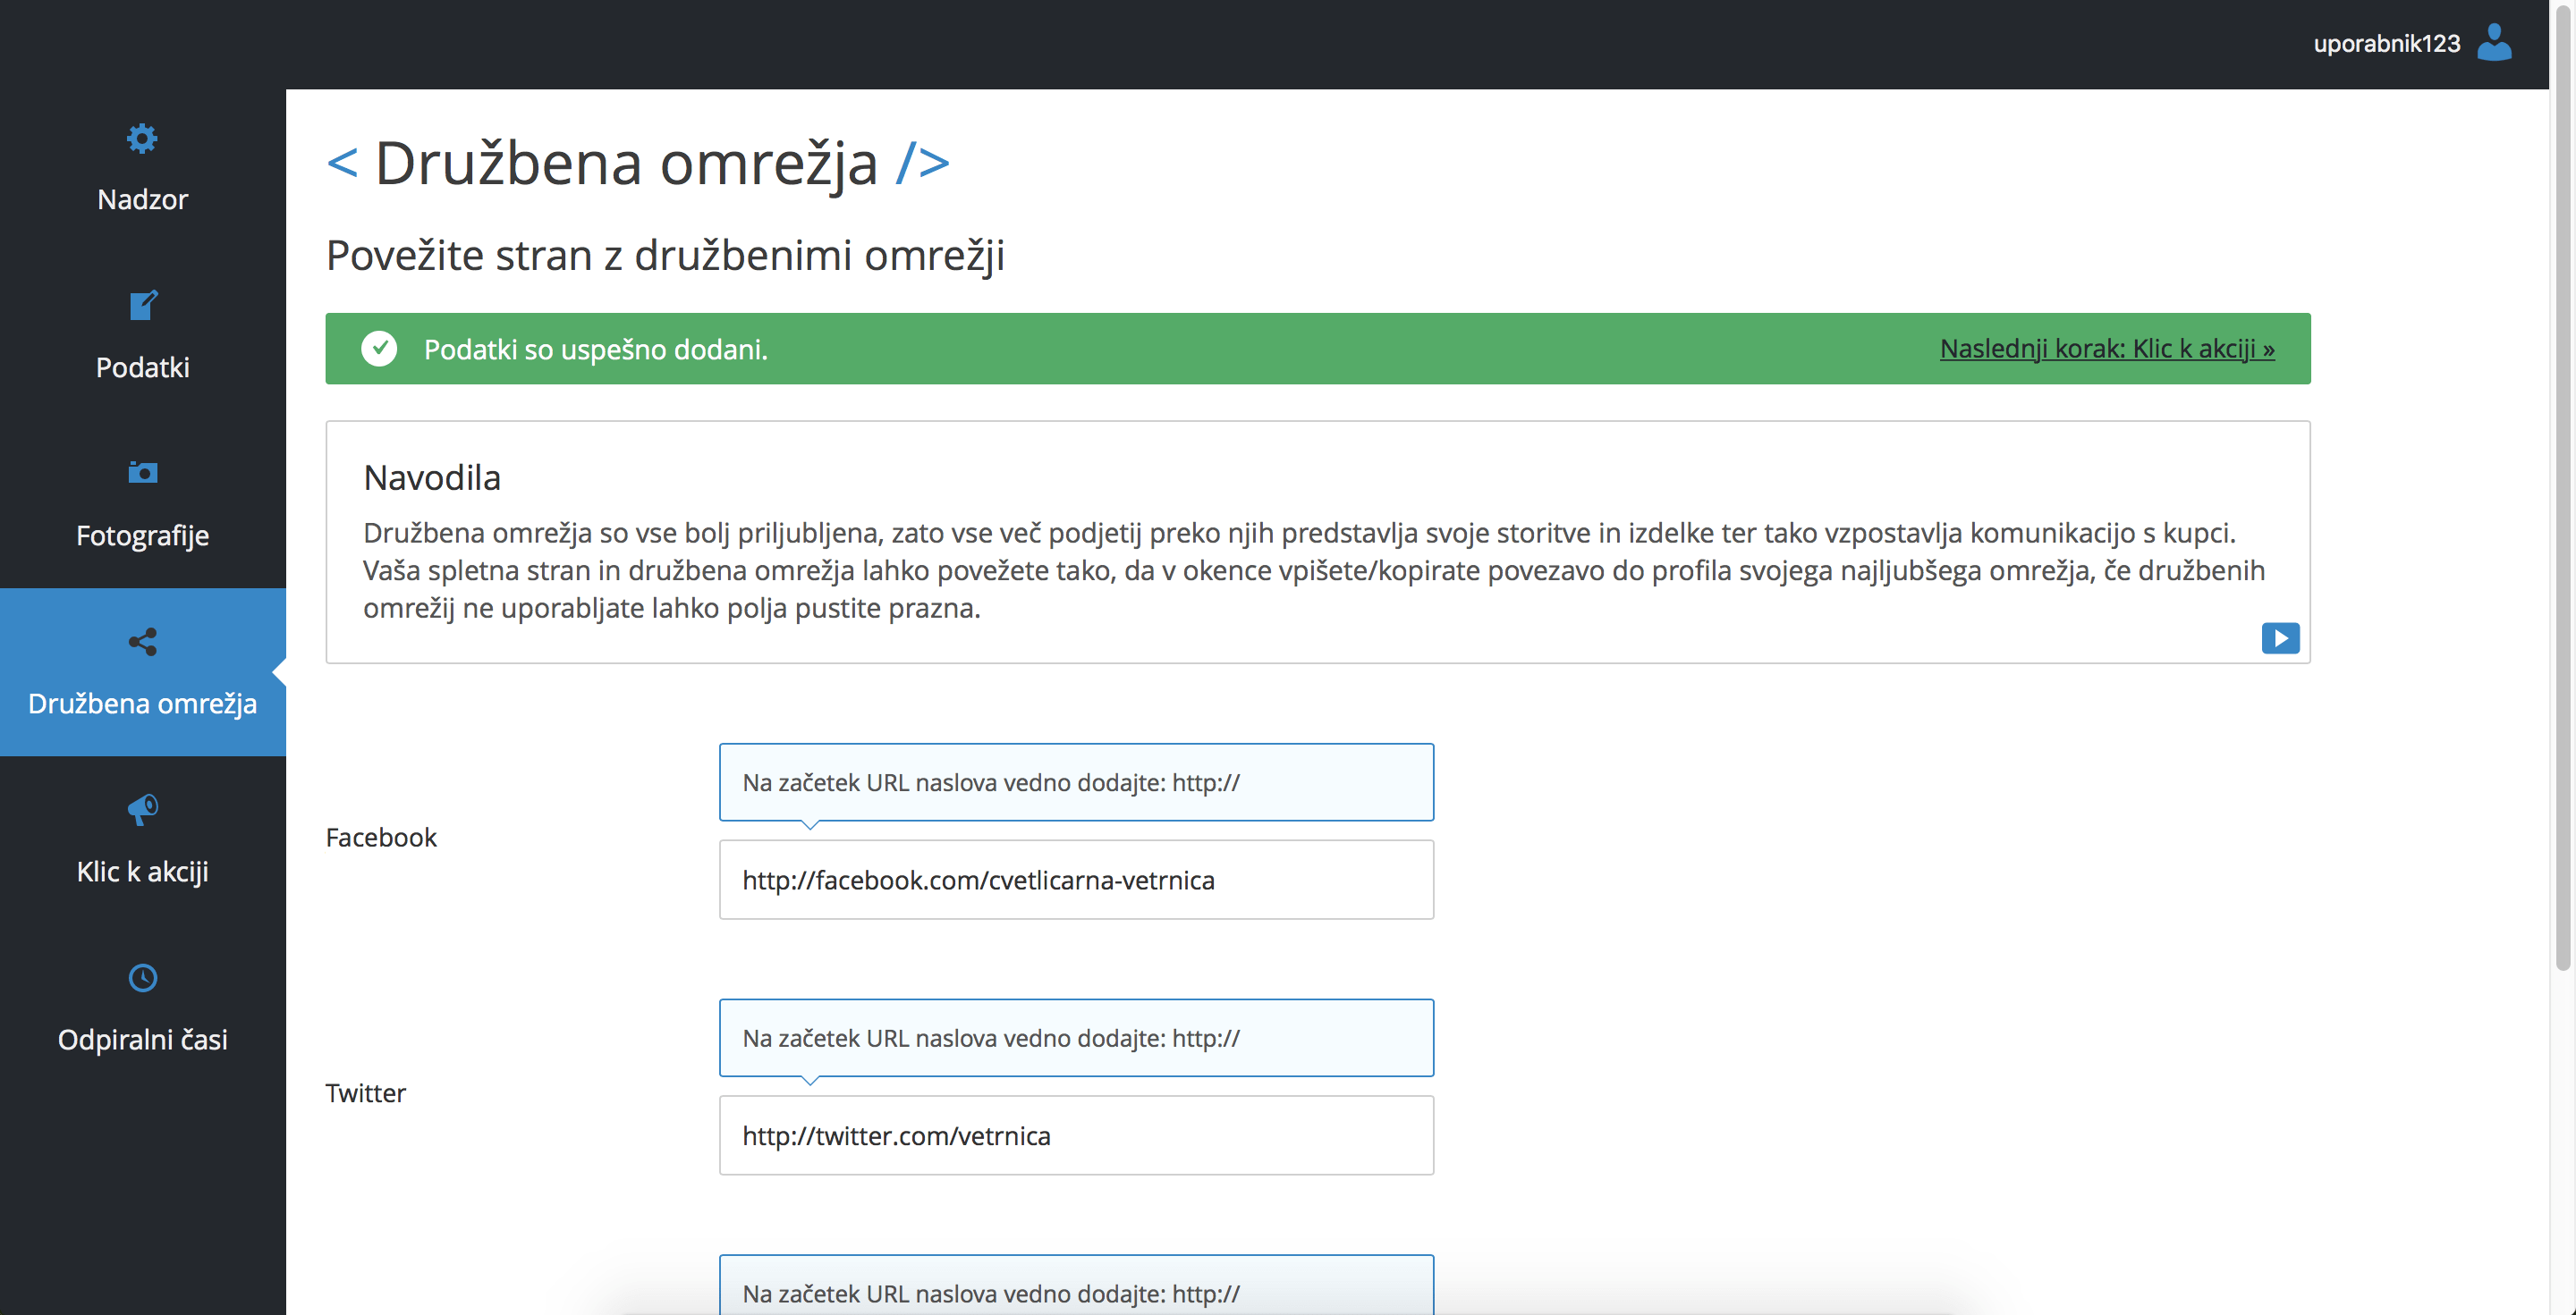Click the Navodila heading

coord(432,477)
